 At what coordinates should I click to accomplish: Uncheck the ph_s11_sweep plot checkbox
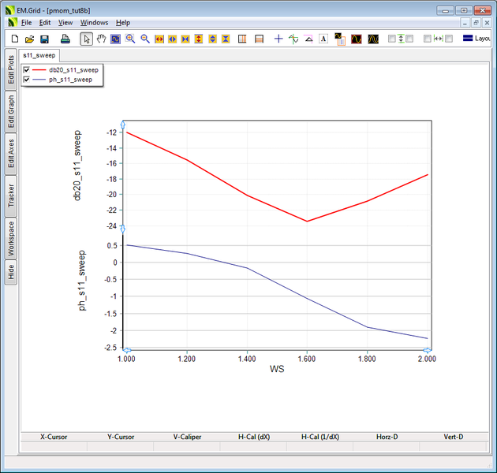coord(27,80)
